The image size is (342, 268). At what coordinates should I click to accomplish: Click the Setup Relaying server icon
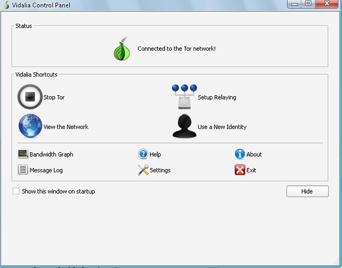(185, 97)
